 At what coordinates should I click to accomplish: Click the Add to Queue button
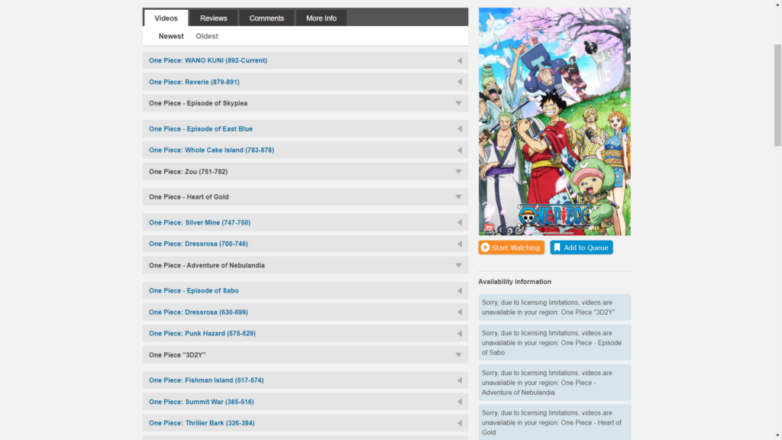[581, 247]
